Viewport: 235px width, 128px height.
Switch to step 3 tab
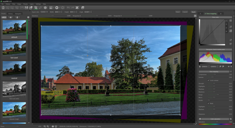tap(221, 14)
